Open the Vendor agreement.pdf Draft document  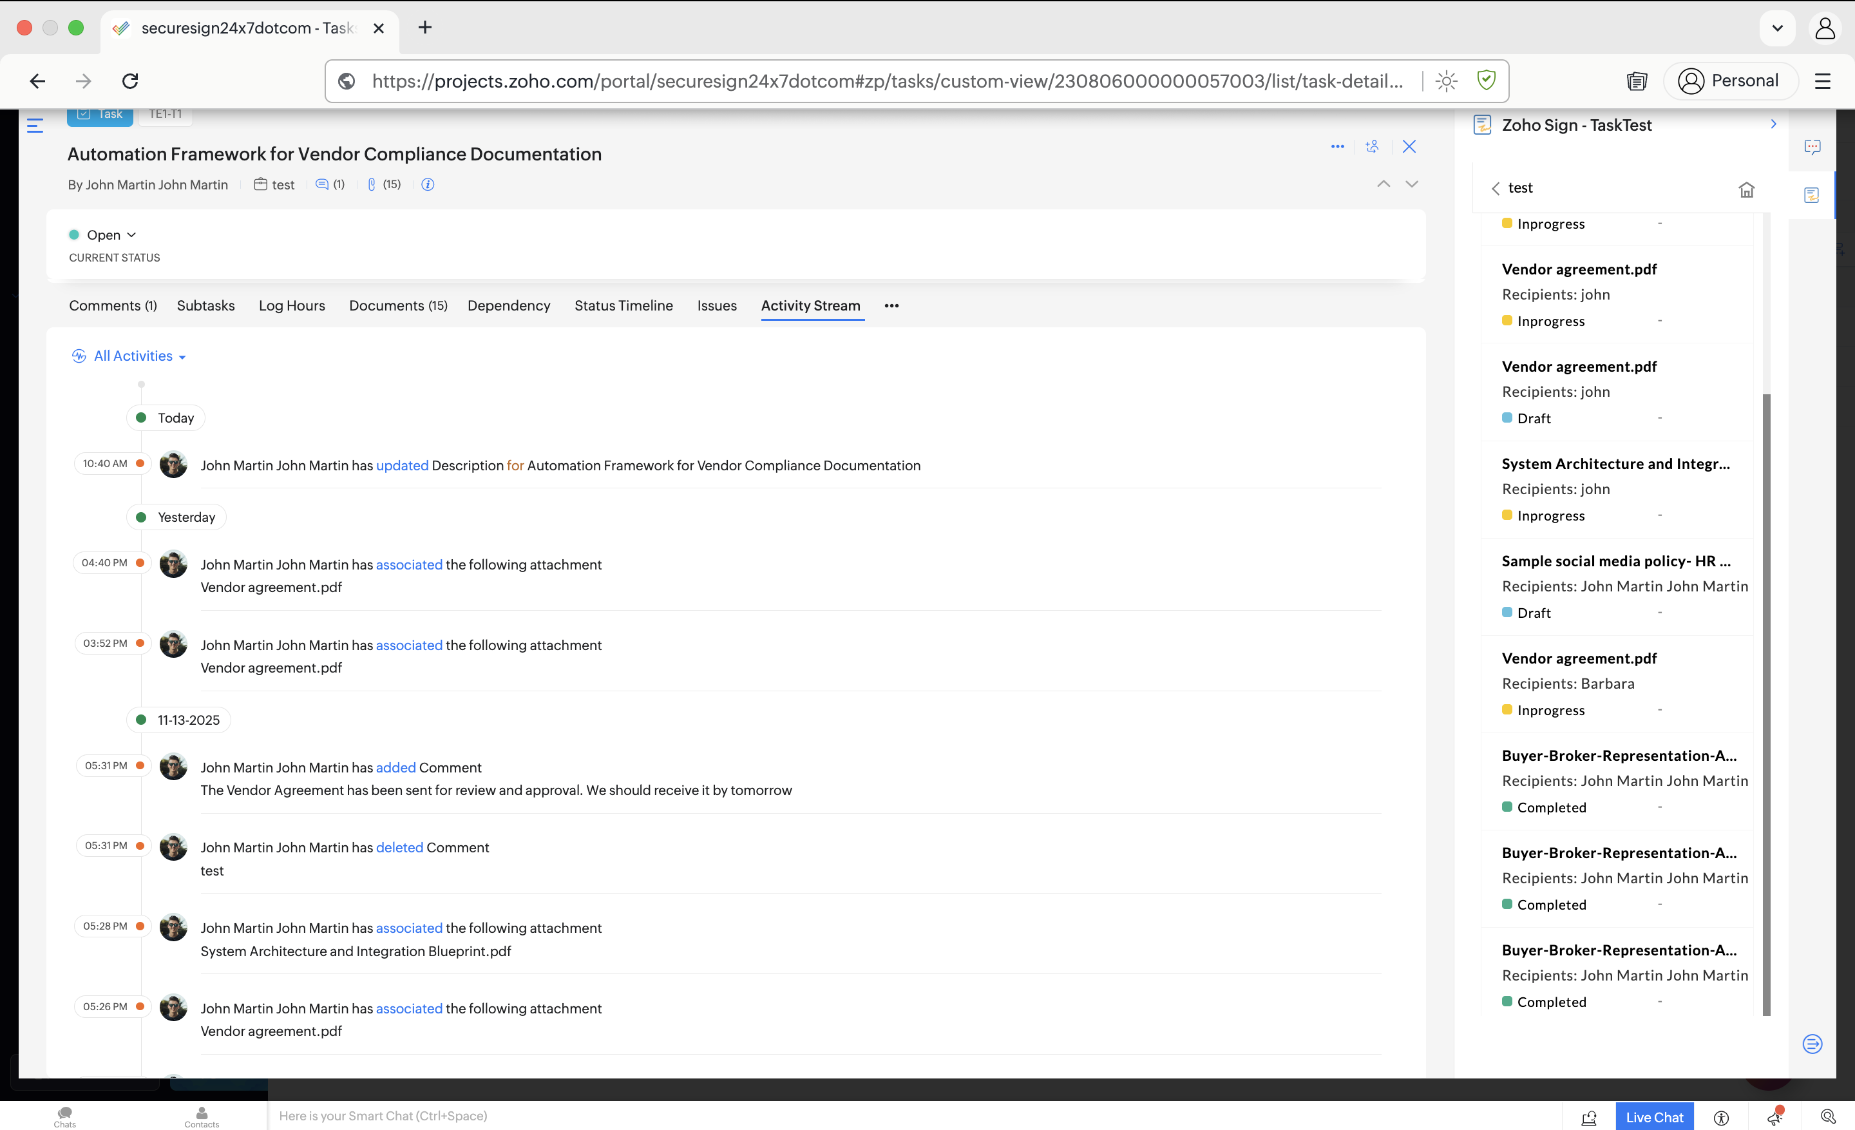1579,367
